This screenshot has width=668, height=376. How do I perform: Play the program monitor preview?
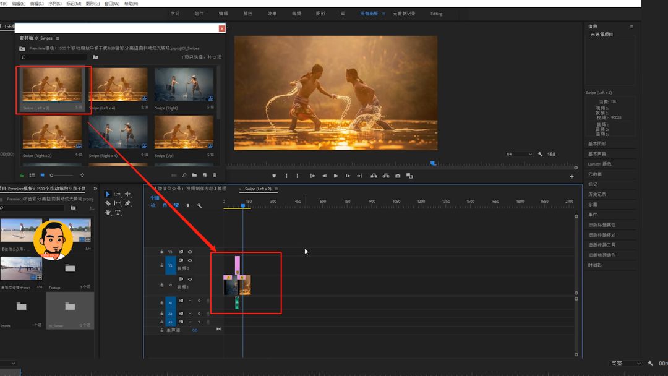(336, 176)
